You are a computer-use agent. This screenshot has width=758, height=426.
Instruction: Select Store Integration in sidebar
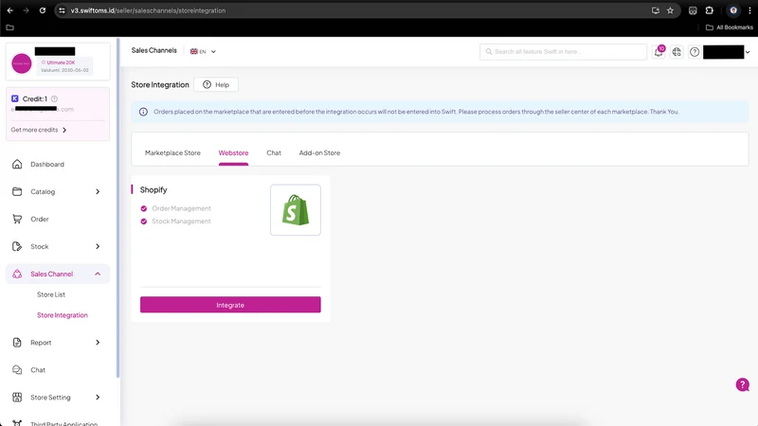coord(63,315)
